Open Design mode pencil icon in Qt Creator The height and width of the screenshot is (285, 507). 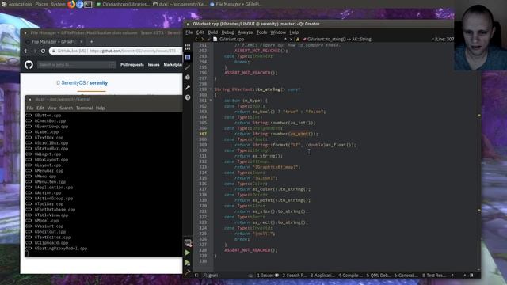click(x=188, y=67)
